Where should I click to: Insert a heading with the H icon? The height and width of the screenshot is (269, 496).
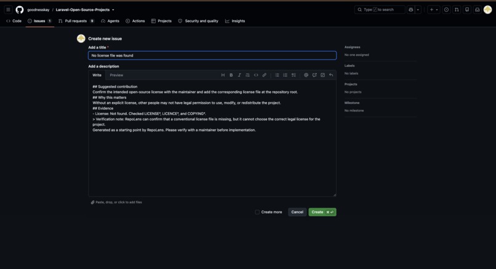(x=223, y=75)
